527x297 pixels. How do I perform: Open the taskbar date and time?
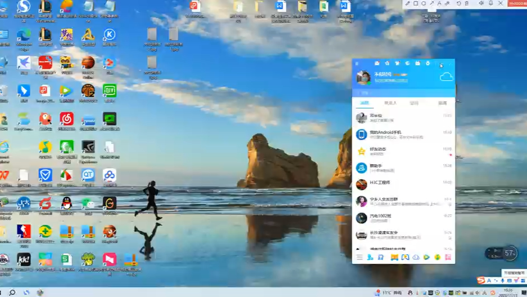(508, 292)
